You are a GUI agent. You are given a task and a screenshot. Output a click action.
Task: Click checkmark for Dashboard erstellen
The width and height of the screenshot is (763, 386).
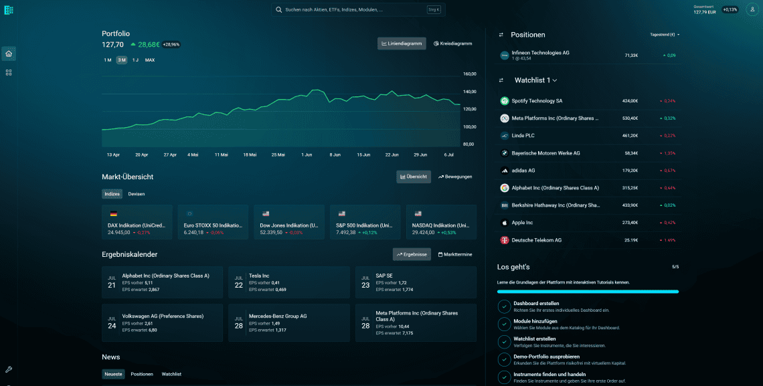(504, 306)
